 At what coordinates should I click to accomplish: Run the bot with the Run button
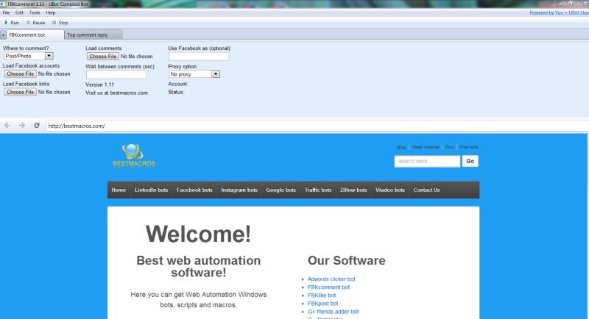(x=11, y=23)
